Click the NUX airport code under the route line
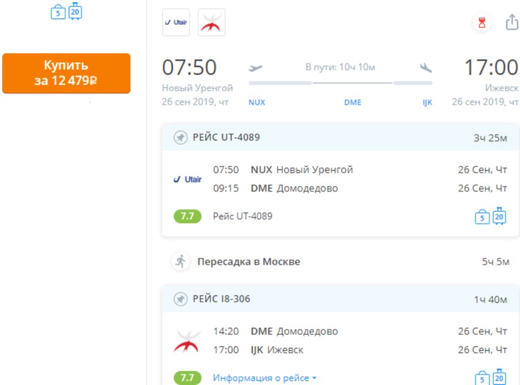The image size is (520, 385). click(257, 102)
